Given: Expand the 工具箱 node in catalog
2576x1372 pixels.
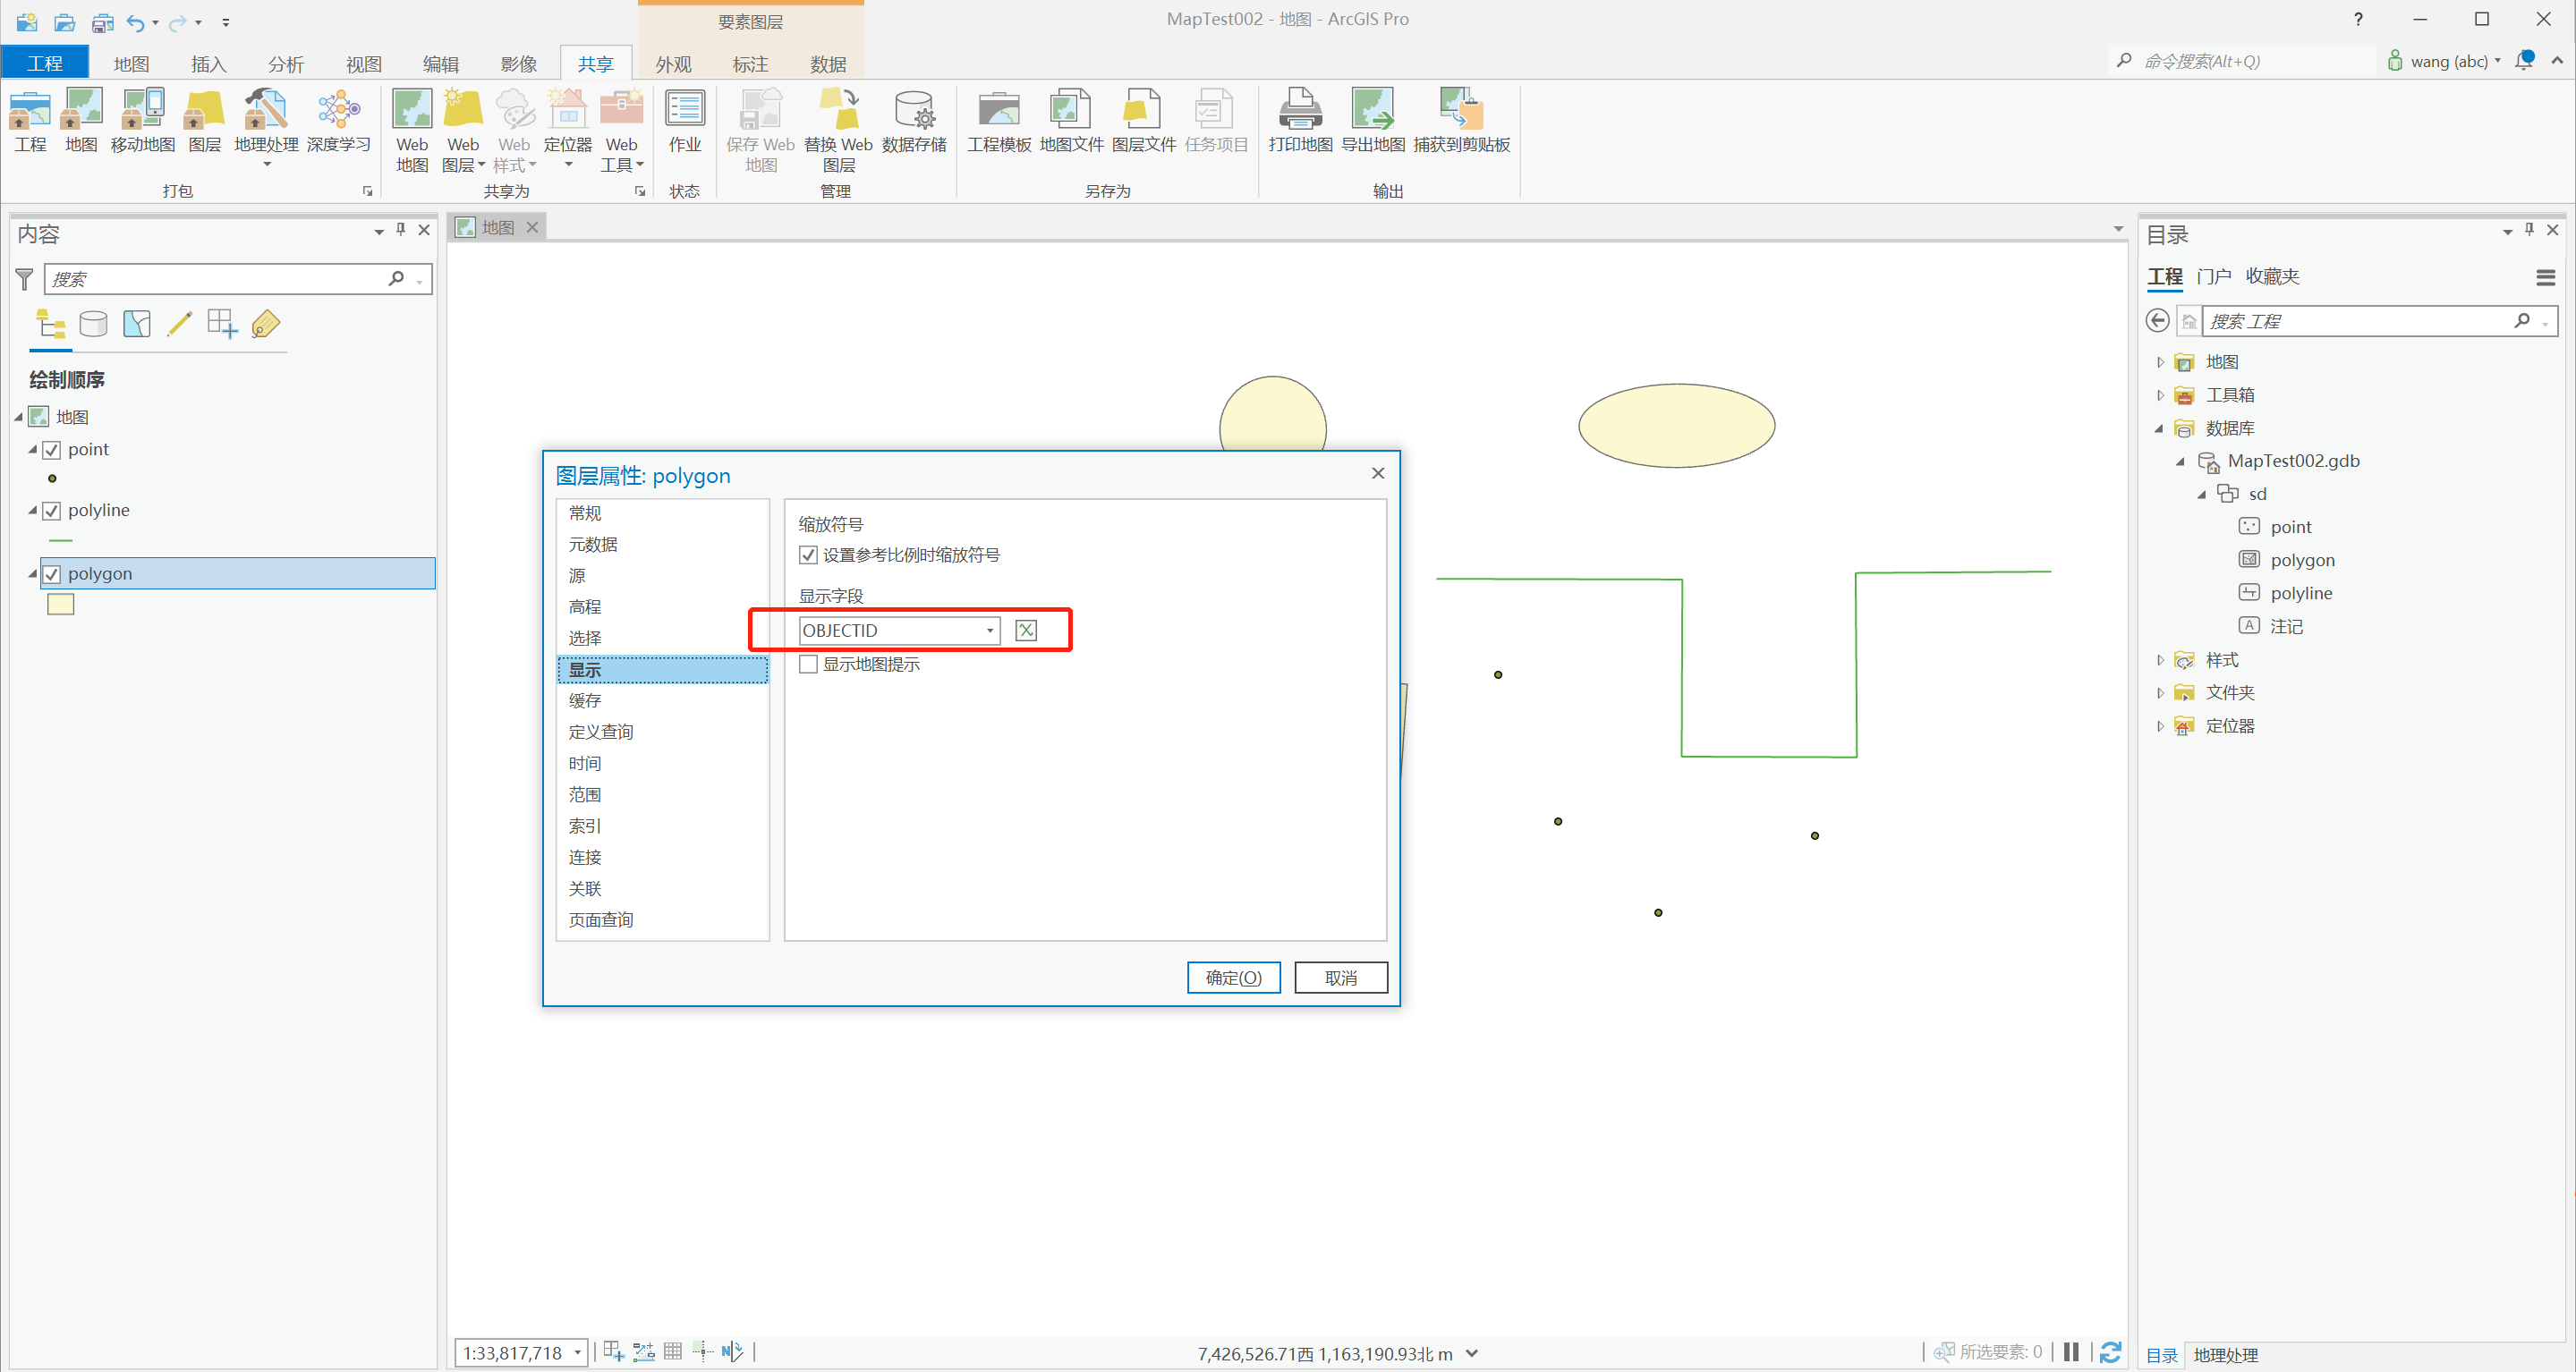Looking at the screenshot, I should (2160, 395).
